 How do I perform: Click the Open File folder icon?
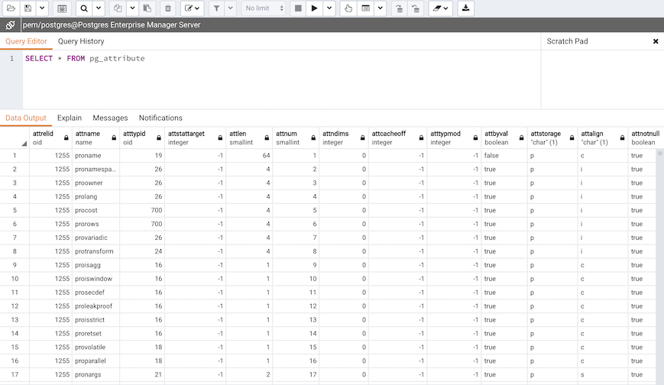coord(11,8)
